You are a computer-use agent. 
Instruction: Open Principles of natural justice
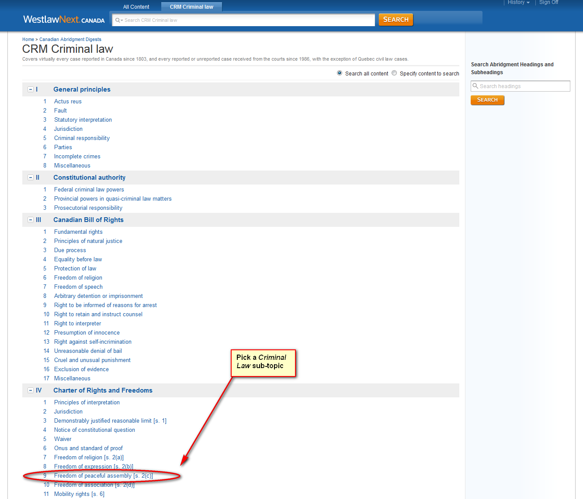(x=88, y=241)
